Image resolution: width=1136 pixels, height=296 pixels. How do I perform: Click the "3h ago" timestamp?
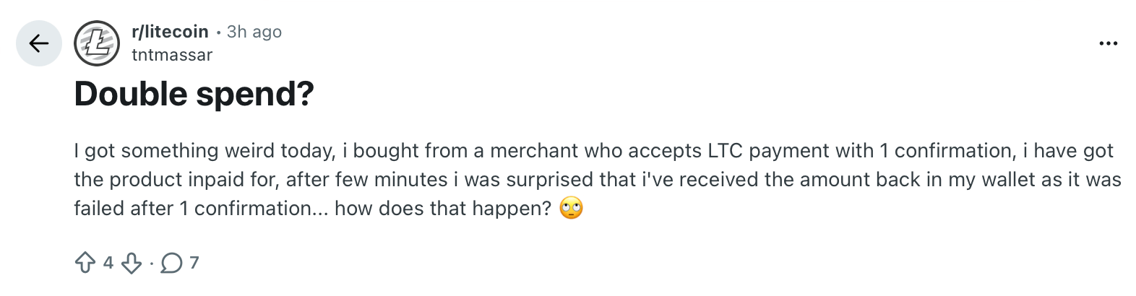[x=254, y=32]
